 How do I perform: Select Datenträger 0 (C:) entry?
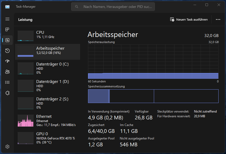pyautogui.click(x=48, y=68)
